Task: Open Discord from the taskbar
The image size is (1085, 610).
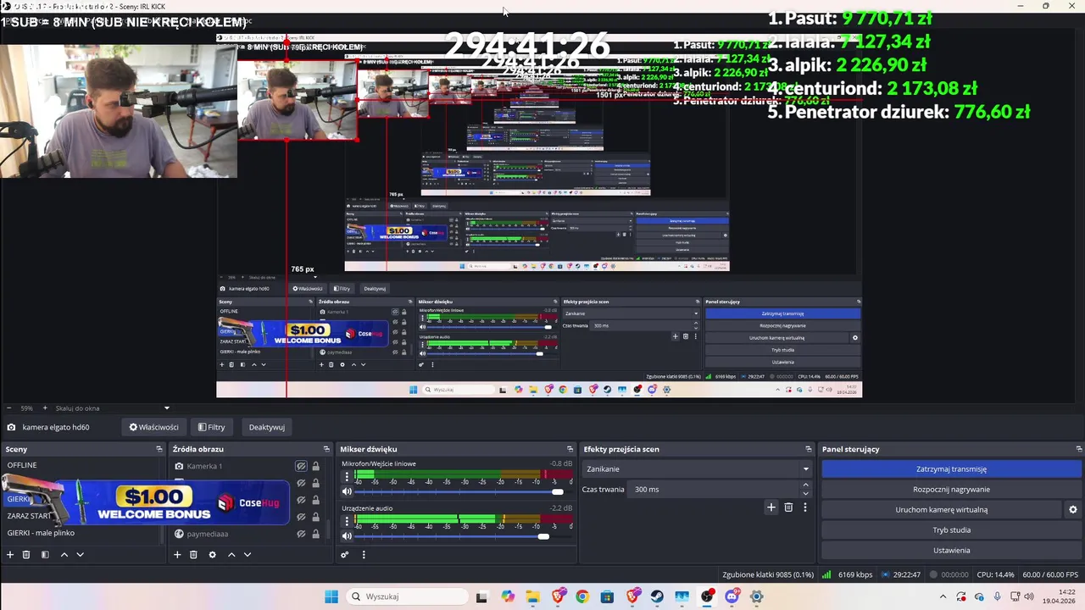Action: (732, 596)
